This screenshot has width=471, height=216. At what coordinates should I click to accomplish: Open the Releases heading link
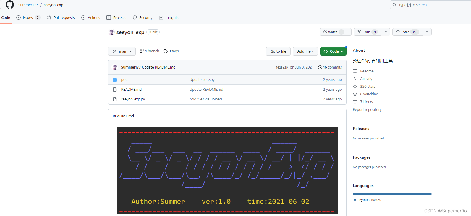[x=361, y=129]
